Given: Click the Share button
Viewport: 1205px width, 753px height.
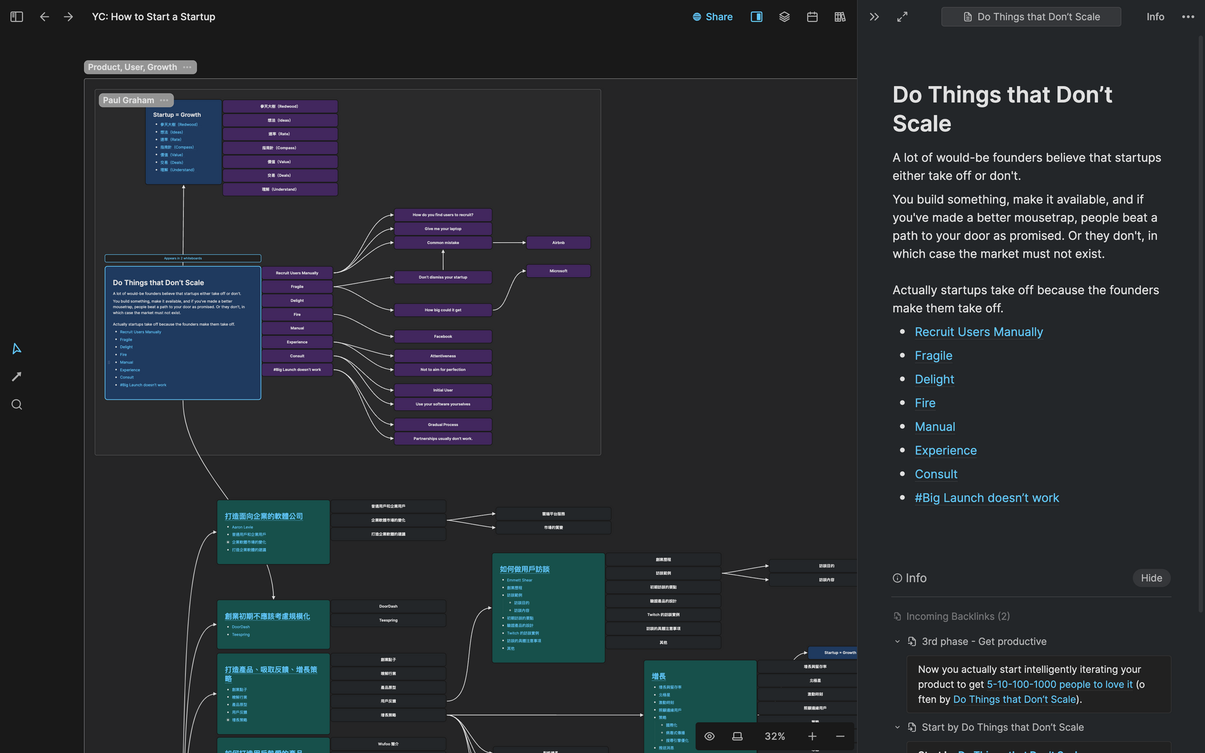Looking at the screenshot, I should coord(712,17).
